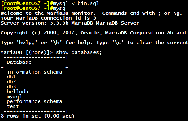This screenshot has width=188, height=121.
Task: Select the information_schema row
Action: pos(35,72)
